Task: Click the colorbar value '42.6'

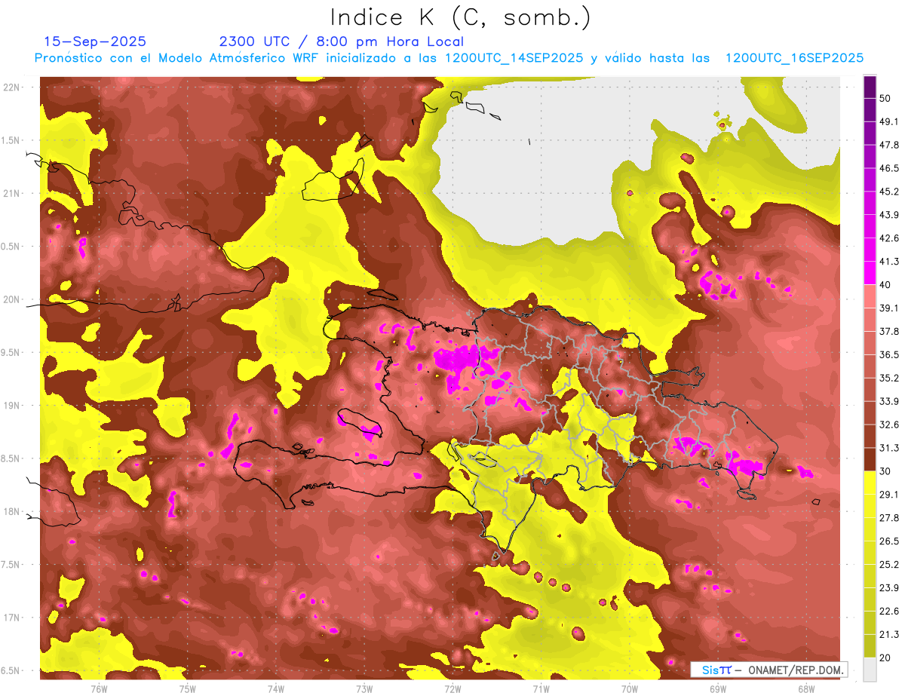Action: pos(889,238)
